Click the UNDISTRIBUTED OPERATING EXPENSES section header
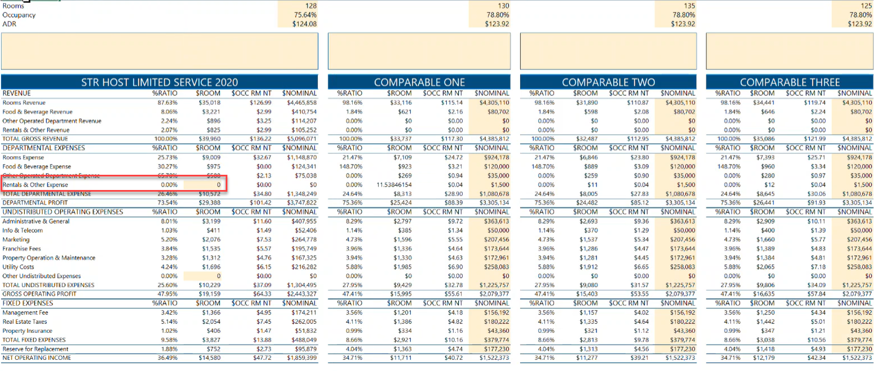The width and height of the screenshot is (874, 371). click(x=62, y=212)
